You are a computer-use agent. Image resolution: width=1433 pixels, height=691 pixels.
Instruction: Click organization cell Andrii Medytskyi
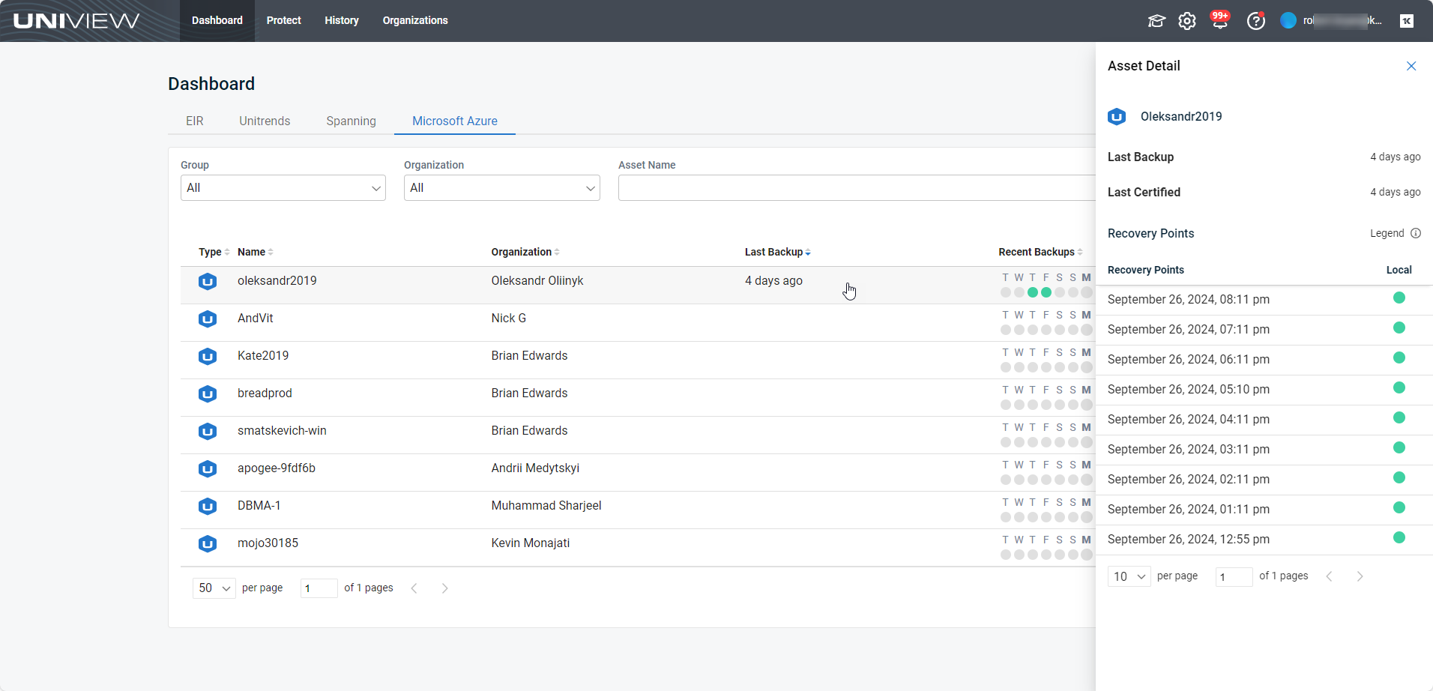[535, 468]
